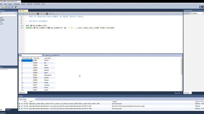Select action output row 50
This screenshot has width=204, height=114.
[111, 109]
